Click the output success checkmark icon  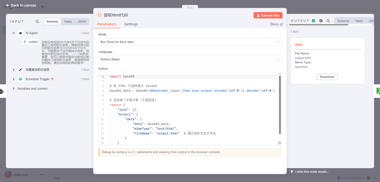313,21
